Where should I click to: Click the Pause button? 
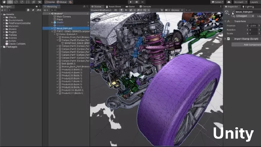coord(137,2)
